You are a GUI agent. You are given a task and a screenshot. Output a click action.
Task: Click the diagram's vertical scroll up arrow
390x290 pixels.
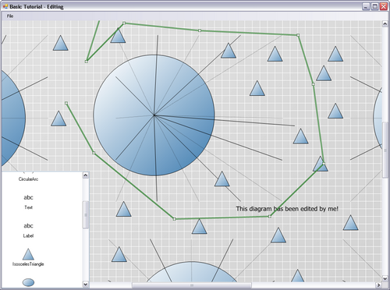[x=385, y=23]
